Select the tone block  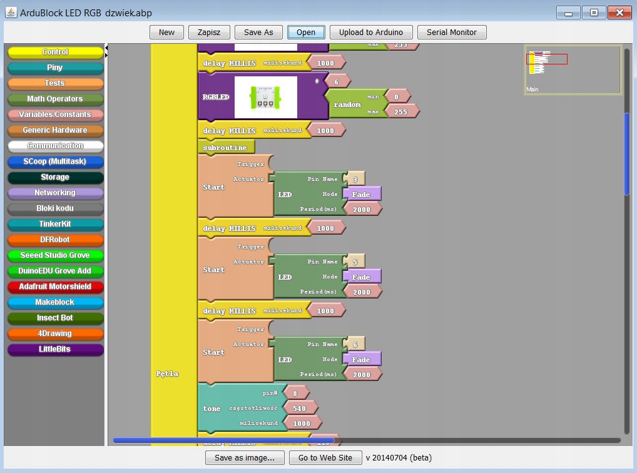(211, 409)
